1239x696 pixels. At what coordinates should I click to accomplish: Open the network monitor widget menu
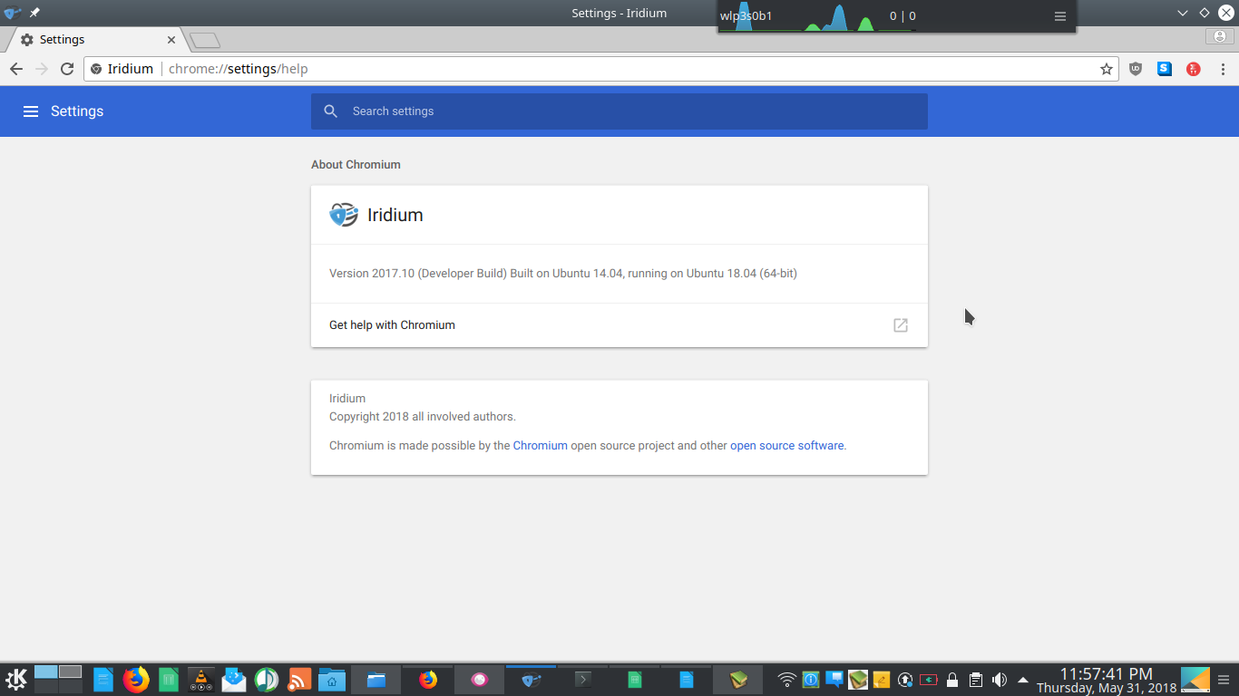tap(1060, 16)
